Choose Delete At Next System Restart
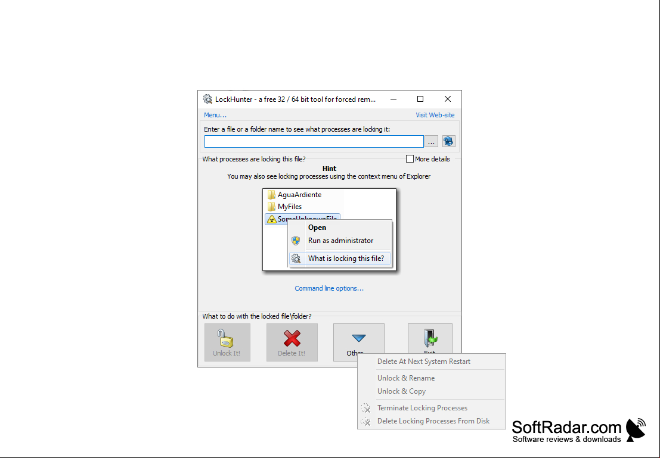 (432, 362)
